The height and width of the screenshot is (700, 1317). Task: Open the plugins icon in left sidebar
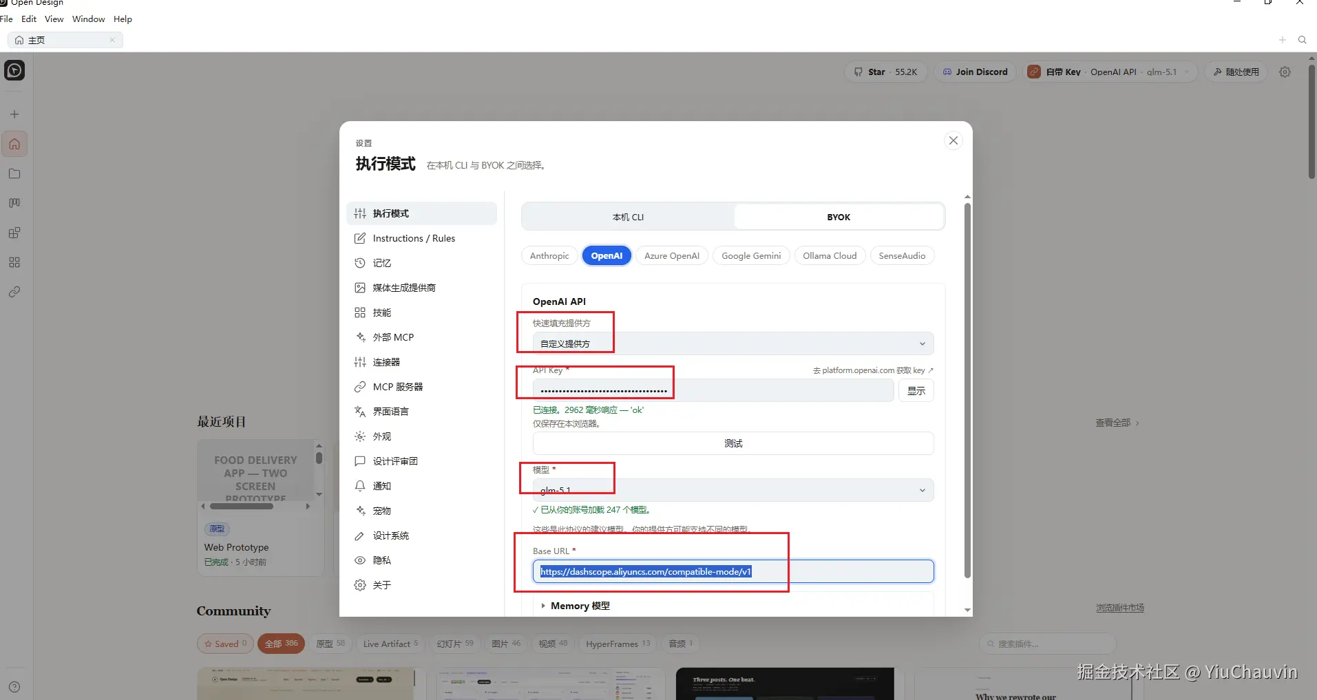click(14, 233)
